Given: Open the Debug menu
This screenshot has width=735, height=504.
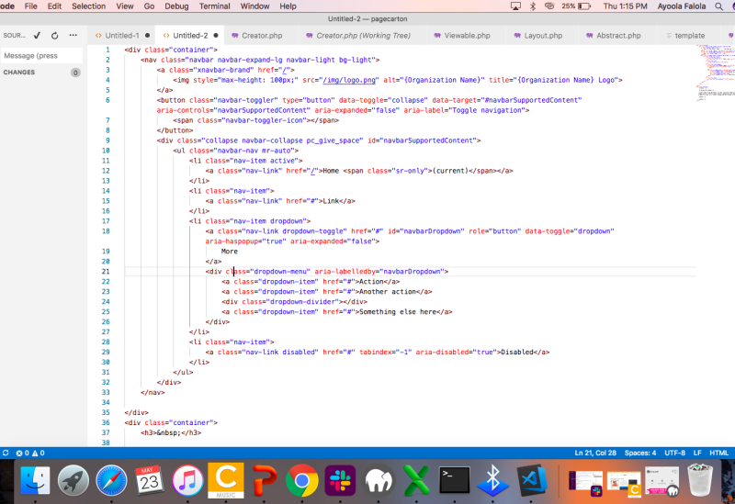Looking at the screenshot, I should point(176,6).
